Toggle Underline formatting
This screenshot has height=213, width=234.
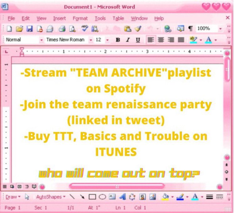point(138,40)
